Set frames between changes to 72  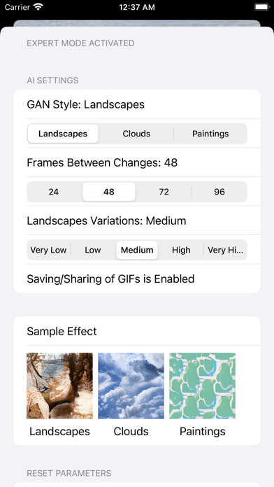(x=164, y=192)
